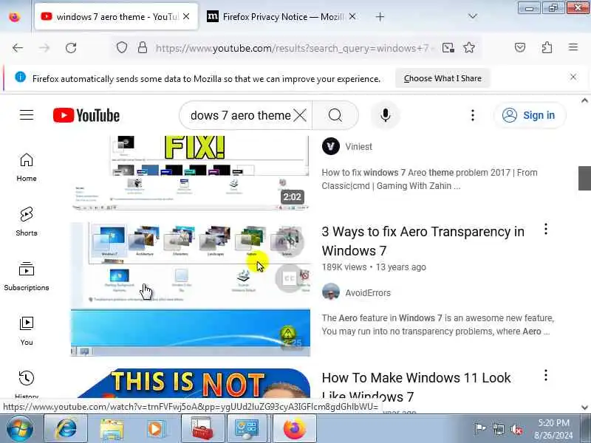591x443 pixels.
Task: Open How To Make Windows 11 Look video title
Action: click(x=416, y=386)
